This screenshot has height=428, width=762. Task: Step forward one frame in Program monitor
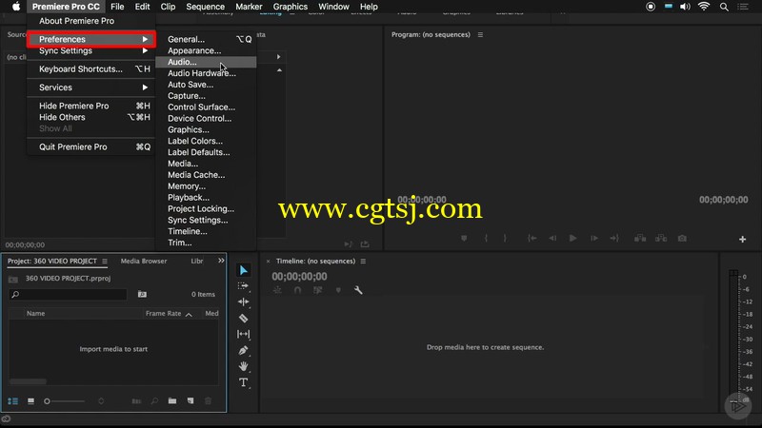coord(593,239)
